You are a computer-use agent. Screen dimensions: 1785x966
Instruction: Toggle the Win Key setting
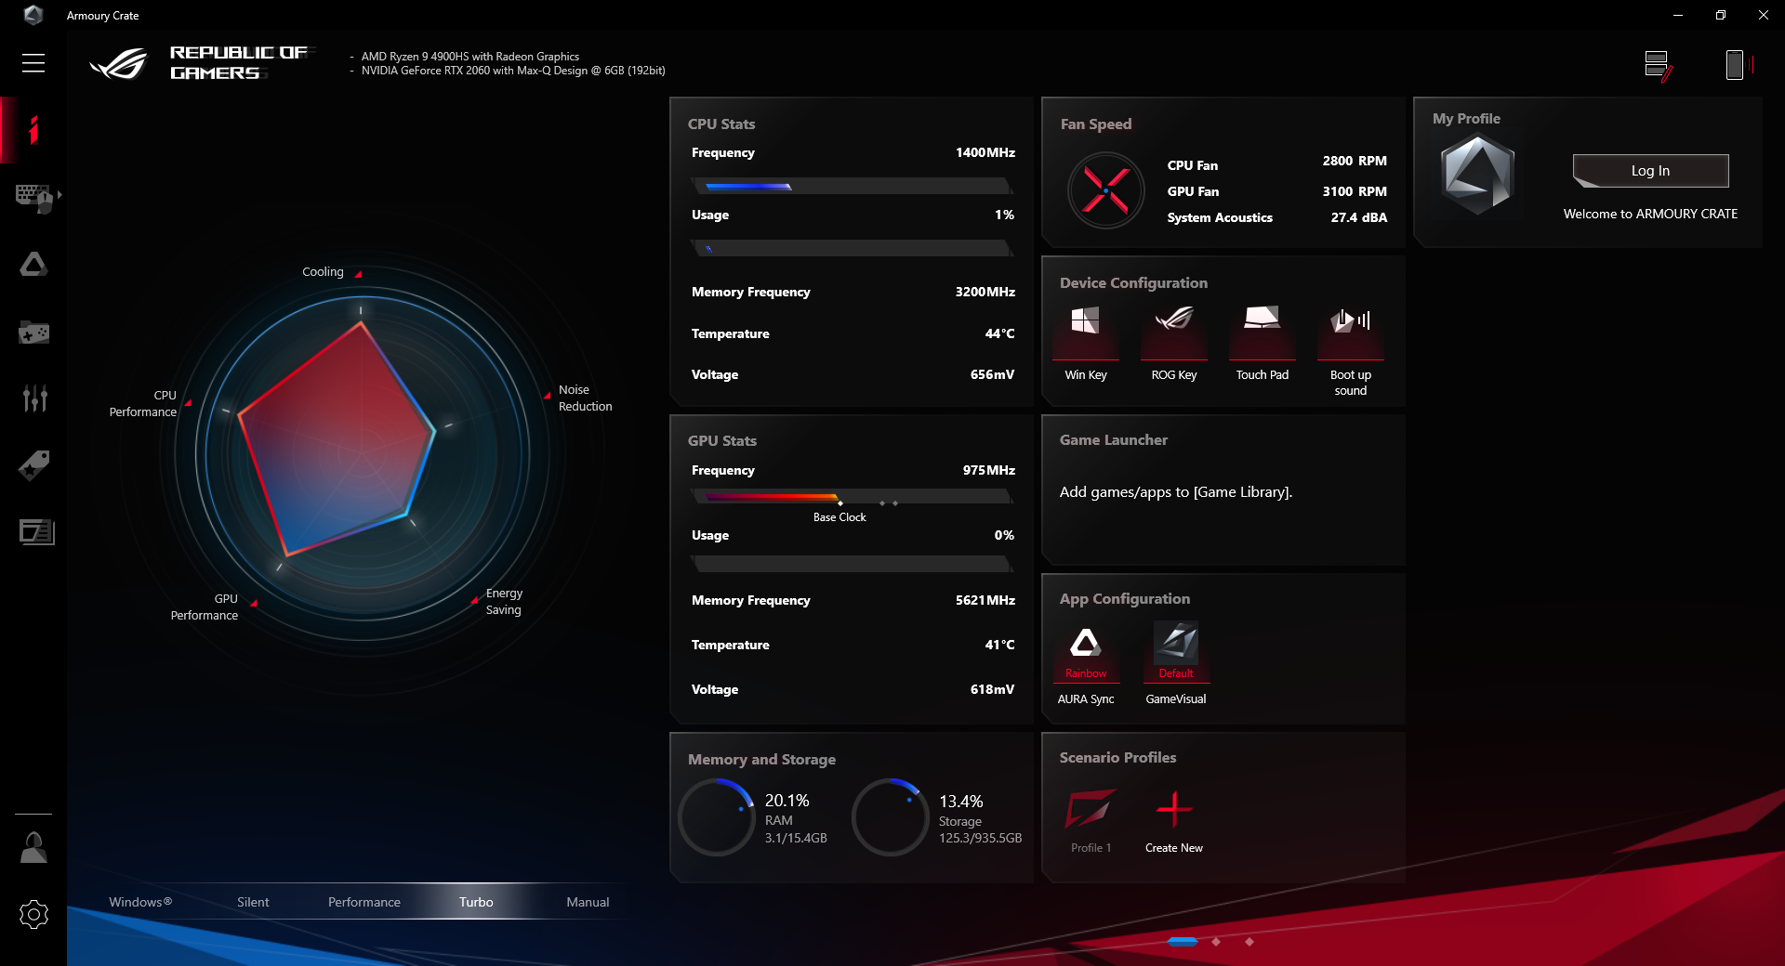click(1085, 343)
